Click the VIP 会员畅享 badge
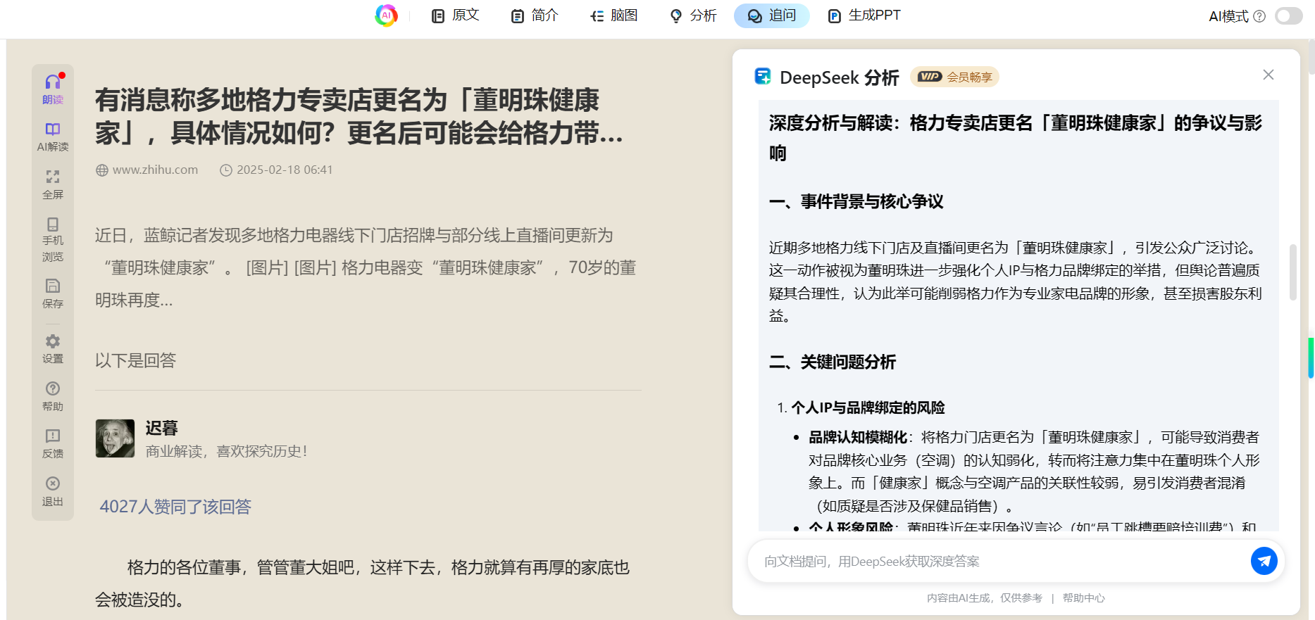 [954, 77]
